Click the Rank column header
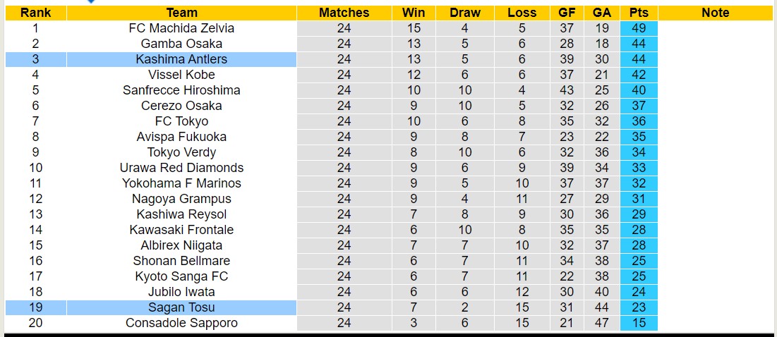The width and height of the screenshot is (777, 337). tap(35, 13)
